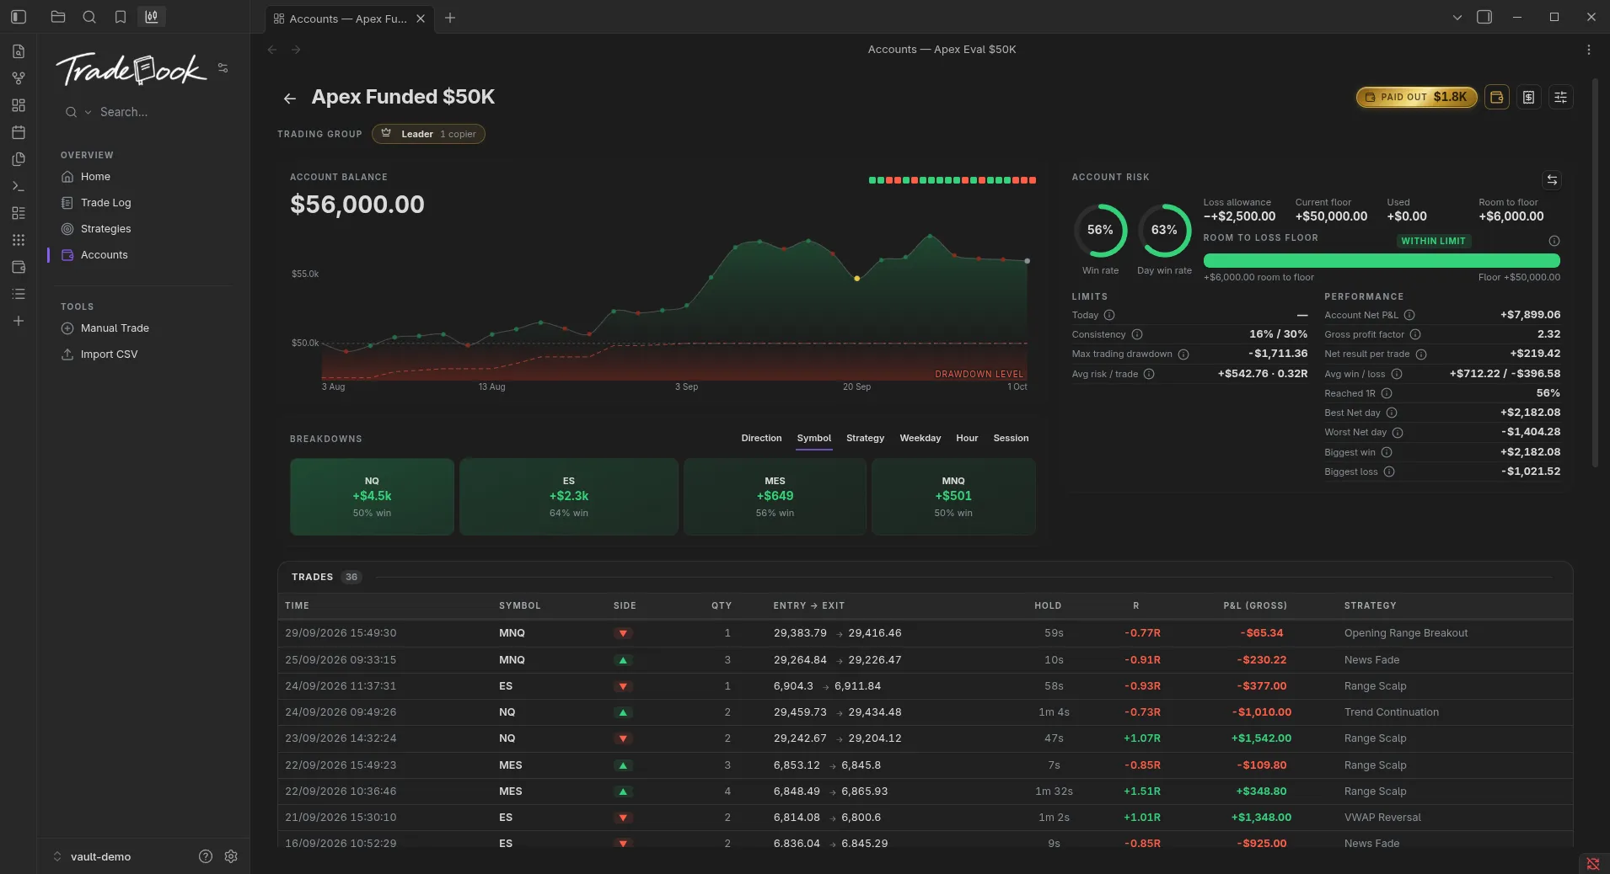Open Manual Trade tool

tap(115, 328)
